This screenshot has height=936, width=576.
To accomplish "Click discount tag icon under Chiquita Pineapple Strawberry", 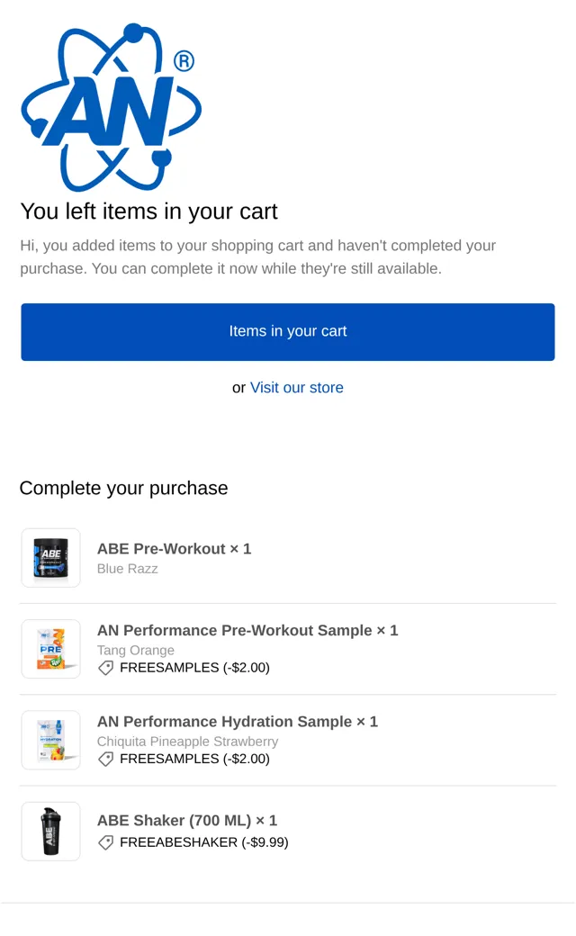I will point(105,760).
